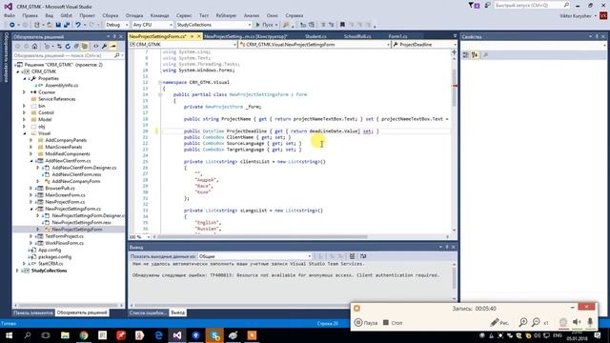The width and height of the screenshot is (610, 343).
Task: Click zoom out magnifier on recorder bar
Action: 536,322
